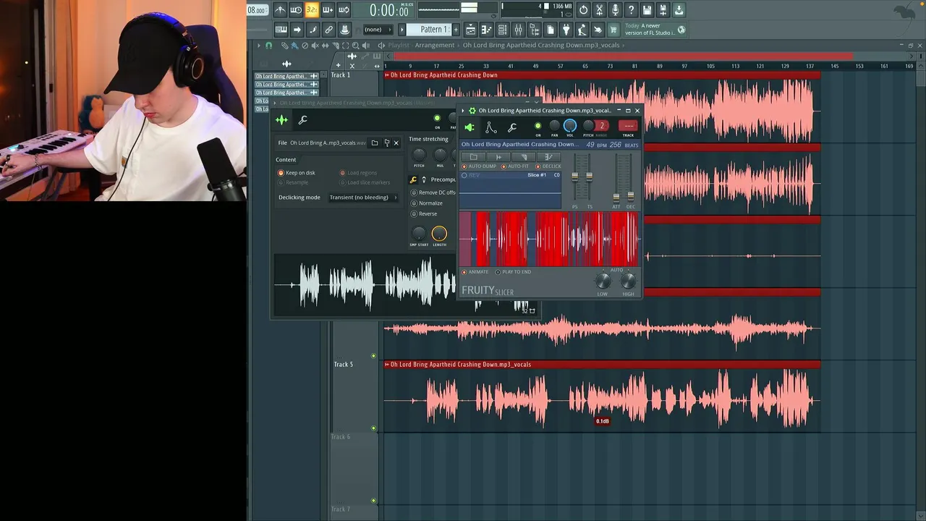The image size is (926, 521).
Task: Click the Playlist breadcrumb label
Action: pyautogui.click(x=399, y=45)
